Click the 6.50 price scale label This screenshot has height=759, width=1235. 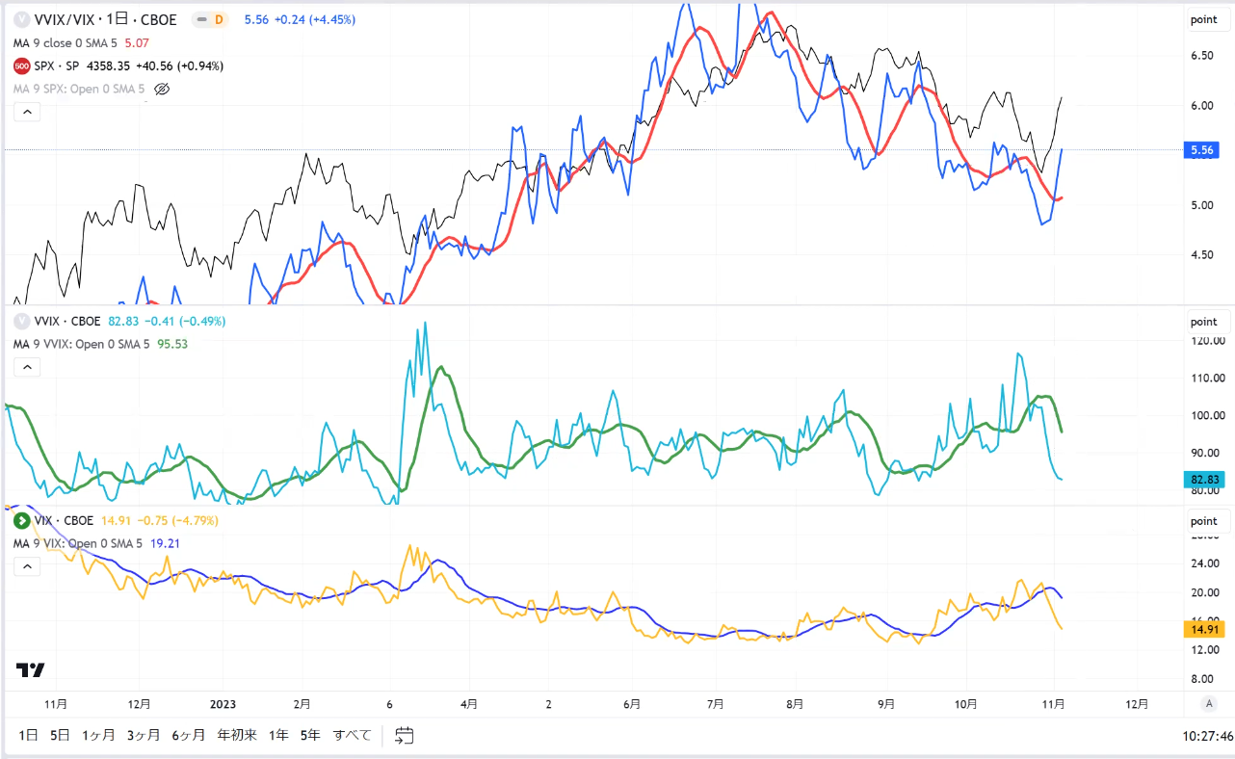point(1200,56)
